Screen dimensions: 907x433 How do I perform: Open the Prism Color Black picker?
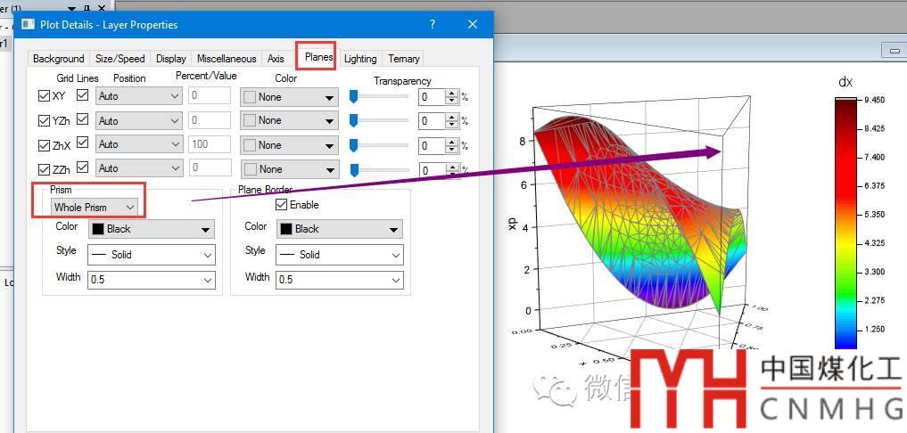pyautogui.click(x=151, y=229)
